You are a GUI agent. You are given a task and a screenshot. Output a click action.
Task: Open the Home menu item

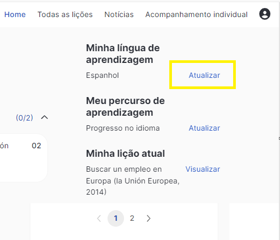pos(15,14)
